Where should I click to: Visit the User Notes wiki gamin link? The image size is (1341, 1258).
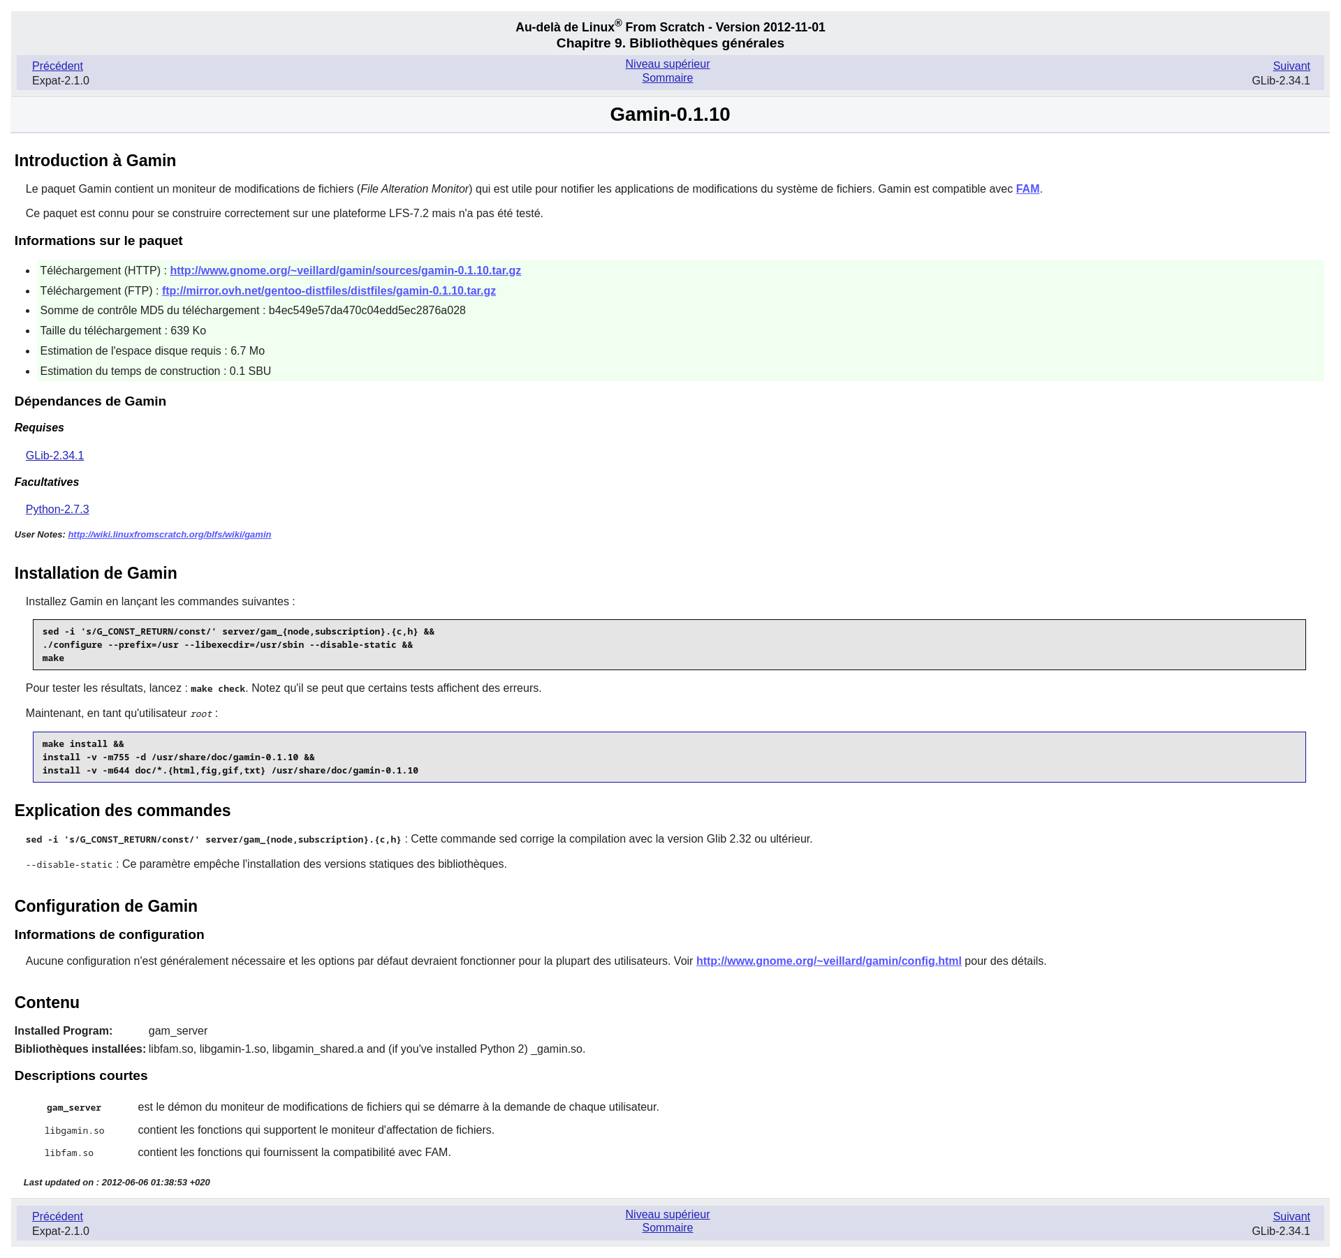point(169,535)
